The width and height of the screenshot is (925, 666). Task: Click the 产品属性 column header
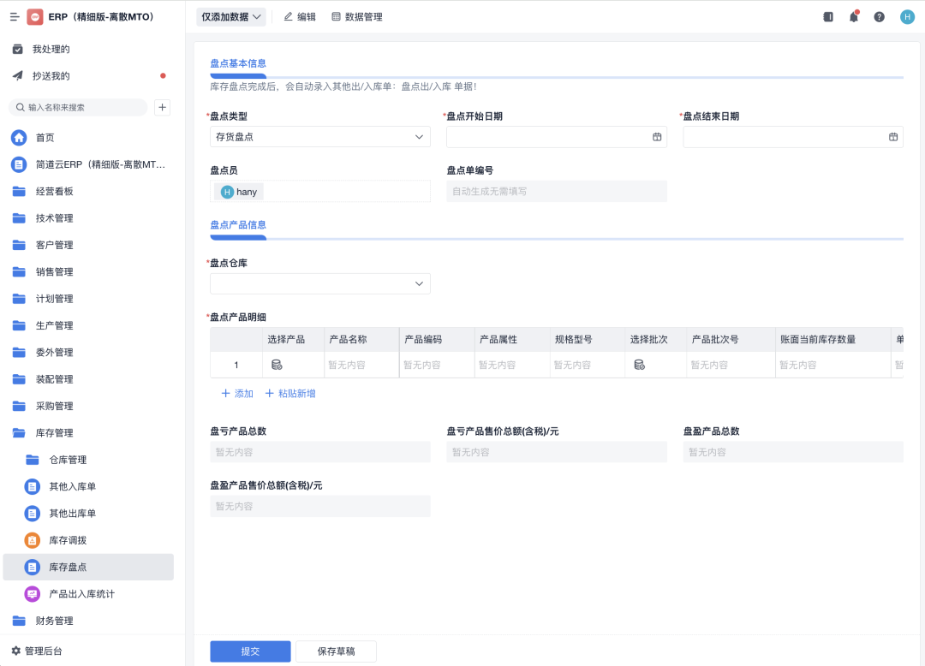click(x=512, y=340)
